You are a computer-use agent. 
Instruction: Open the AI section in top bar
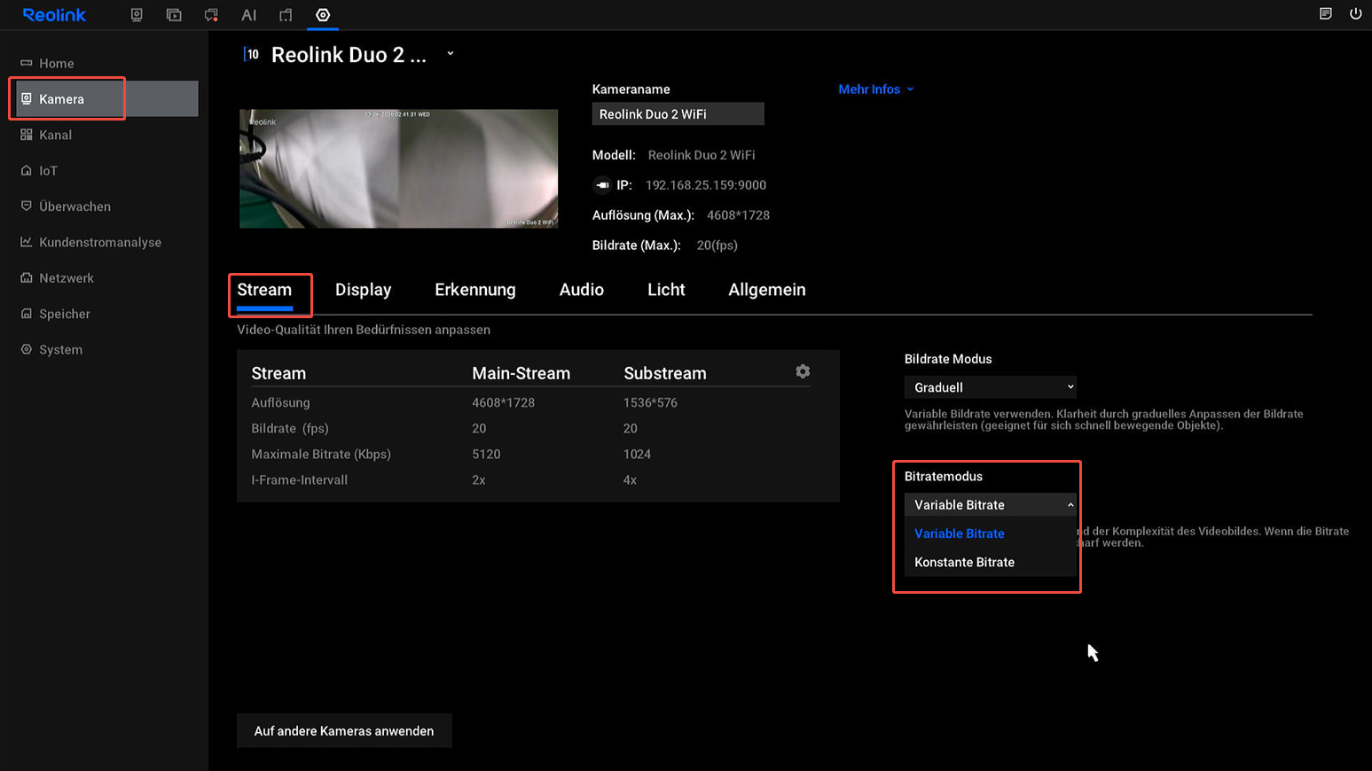coord(248,15)
